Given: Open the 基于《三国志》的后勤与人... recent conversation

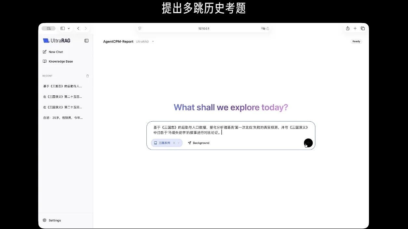Looking at the screenshot, I should click(x=62, y=86).
